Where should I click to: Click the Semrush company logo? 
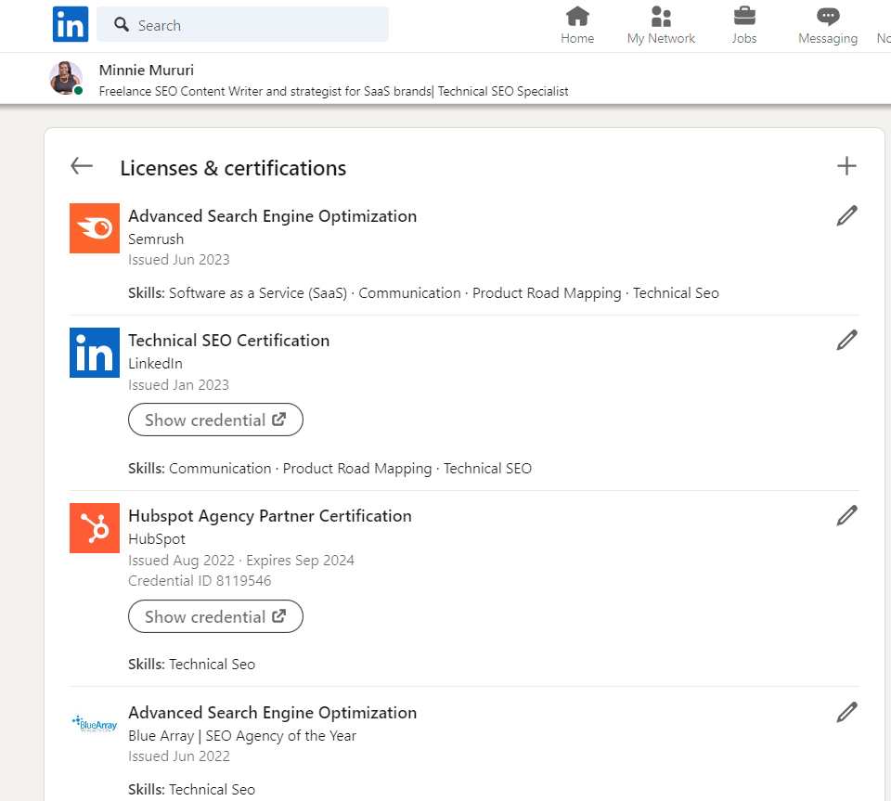(x=95, y=228)
